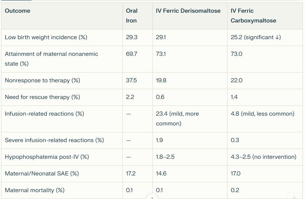
Task: Select the 23.4 (mild, more common) cell
Action: (177, 119)
